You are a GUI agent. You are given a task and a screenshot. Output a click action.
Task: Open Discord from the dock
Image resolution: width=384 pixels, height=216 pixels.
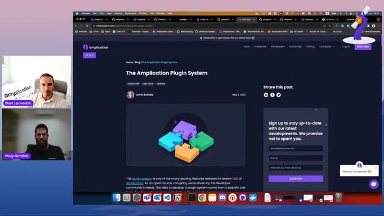click(223, 197)
